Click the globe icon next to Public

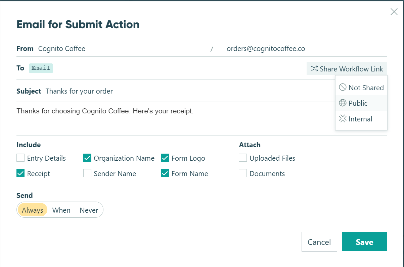click(343, 103)
